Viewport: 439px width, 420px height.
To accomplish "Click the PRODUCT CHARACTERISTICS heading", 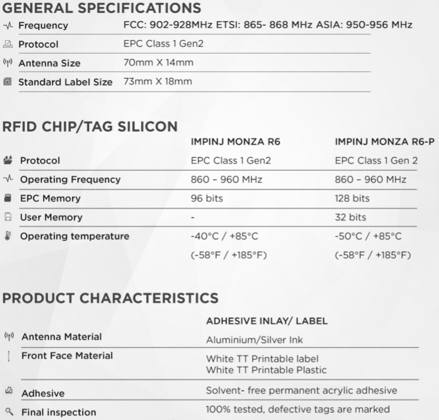I will [110, 298].
